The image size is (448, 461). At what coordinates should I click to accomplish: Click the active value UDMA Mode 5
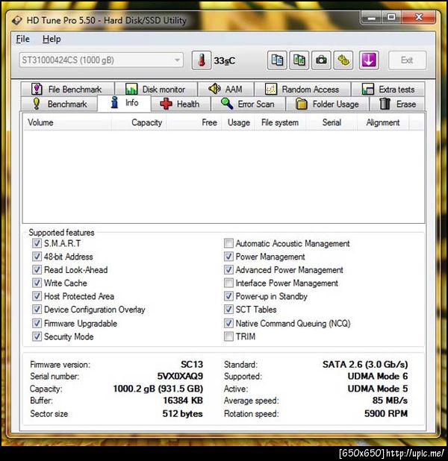378,389
